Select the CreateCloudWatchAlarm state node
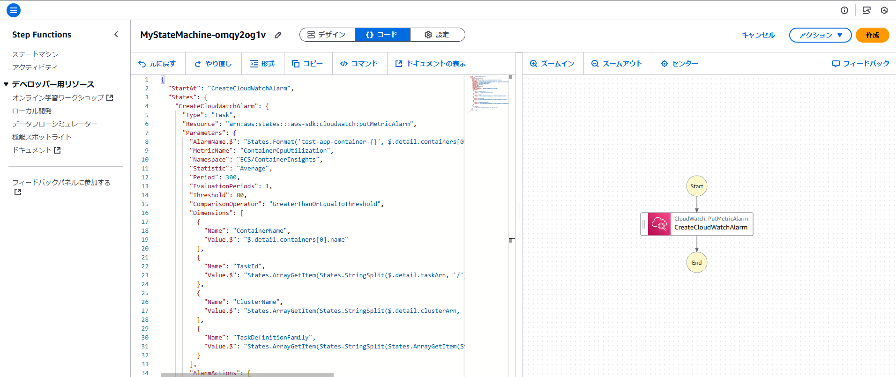This screenshot has height=377, width=896. (697, 224)
